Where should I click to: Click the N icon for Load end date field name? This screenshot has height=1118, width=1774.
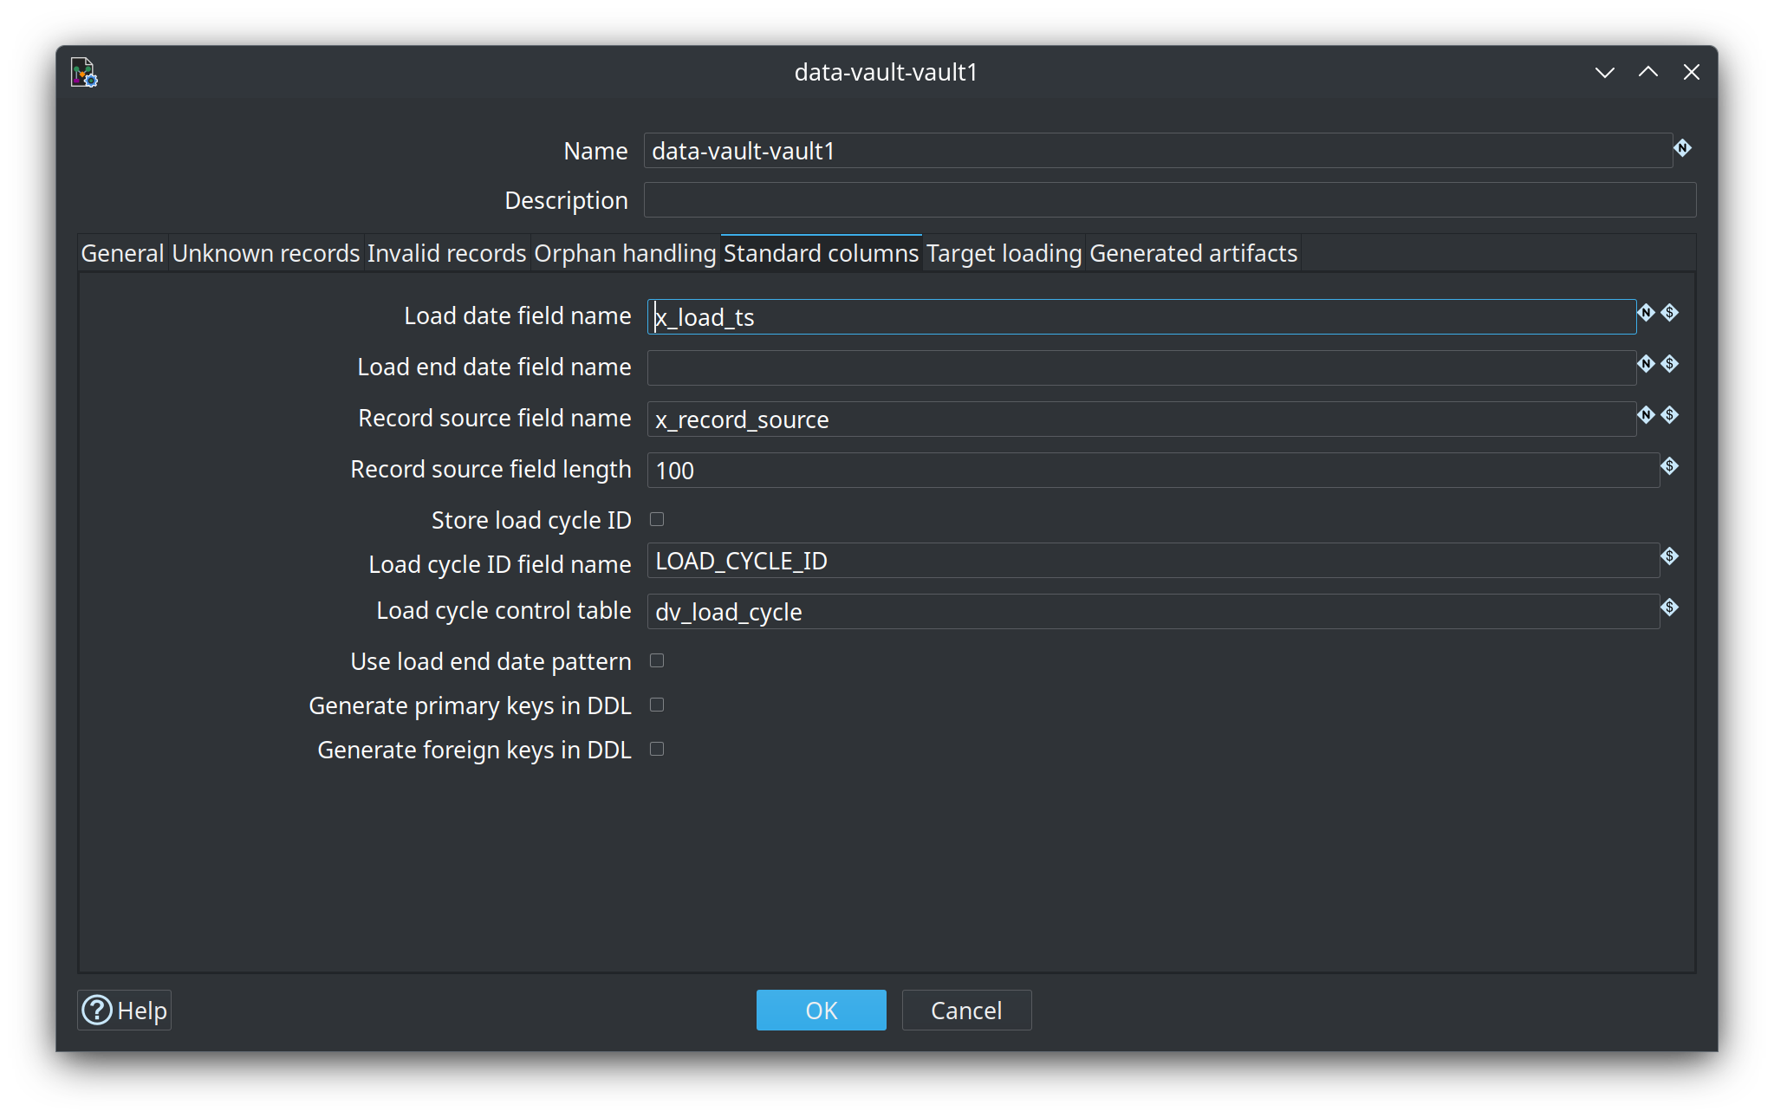(x=1646, y=364)
